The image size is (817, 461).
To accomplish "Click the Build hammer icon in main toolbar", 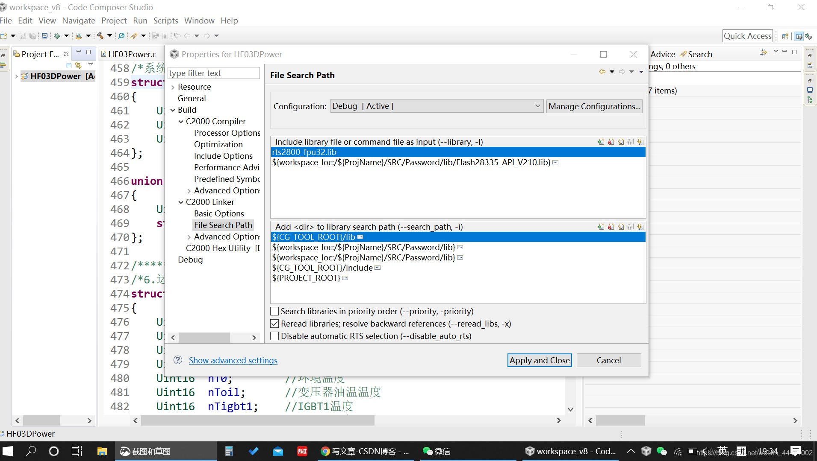I will tap(100, 36).
